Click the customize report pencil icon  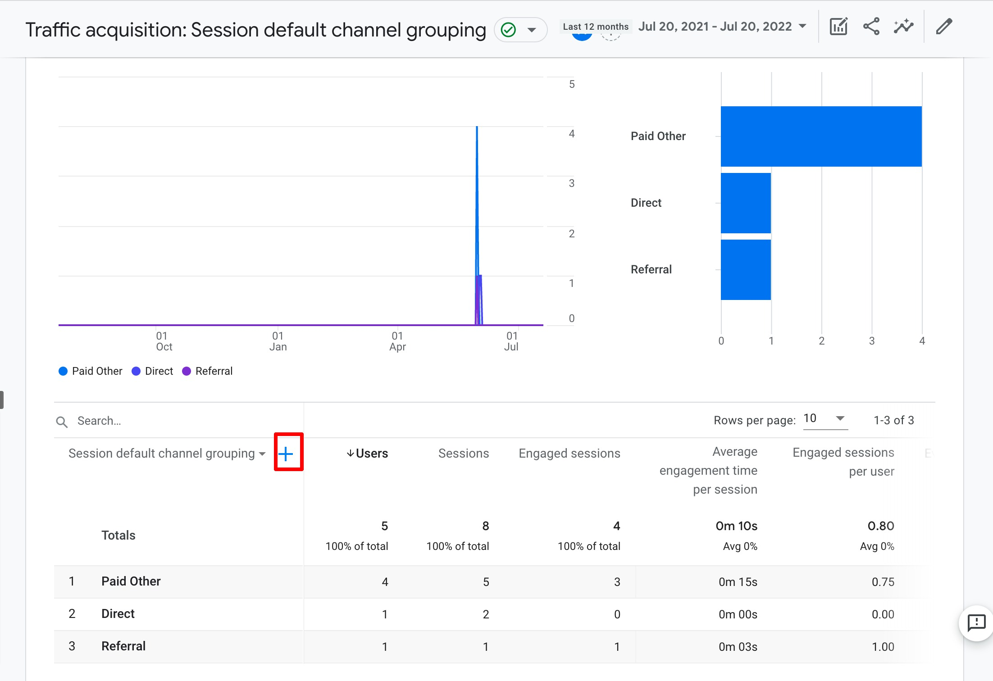click(944, 27)
